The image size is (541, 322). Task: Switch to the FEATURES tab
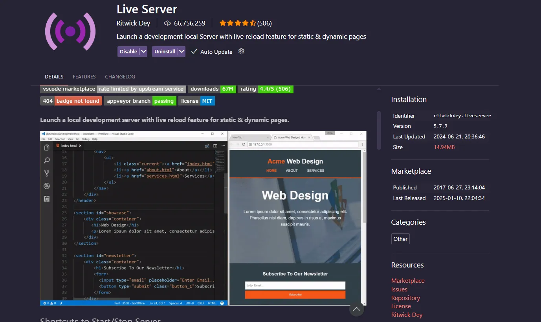[x=84, y=76]
